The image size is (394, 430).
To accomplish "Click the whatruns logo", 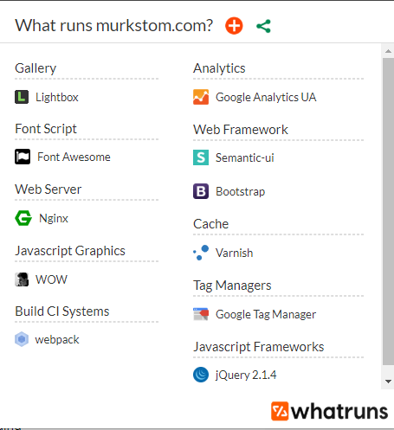I will (x=329, y=411).
